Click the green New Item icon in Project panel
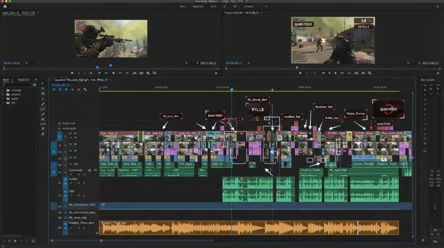The image size is (444, 248). (3, 241)
